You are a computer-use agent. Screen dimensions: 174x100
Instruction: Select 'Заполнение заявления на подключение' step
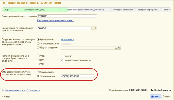(x=85, y=10)
